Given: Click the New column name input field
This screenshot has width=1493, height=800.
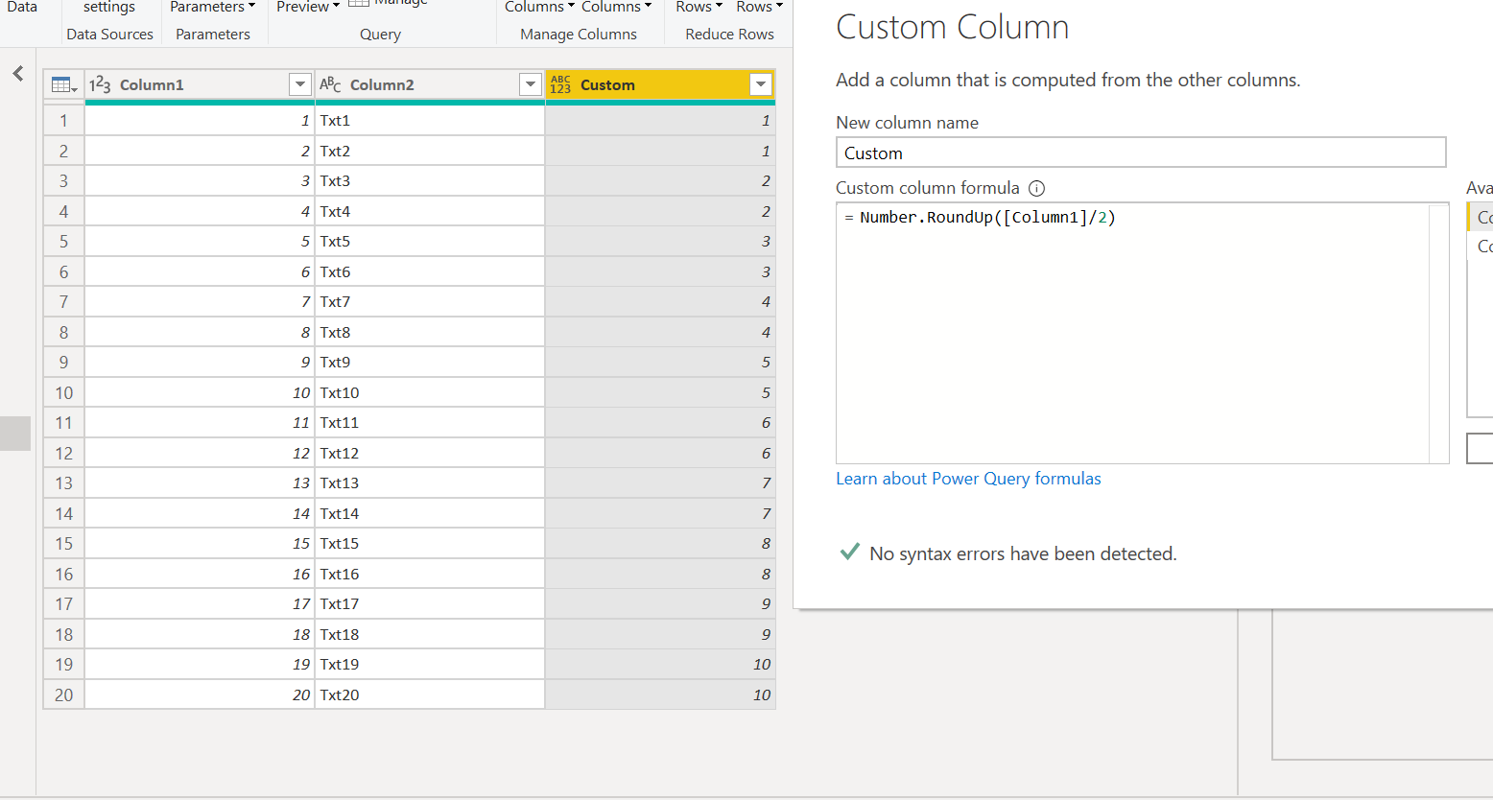Looking at the screenshot, I should point(1141,153).
